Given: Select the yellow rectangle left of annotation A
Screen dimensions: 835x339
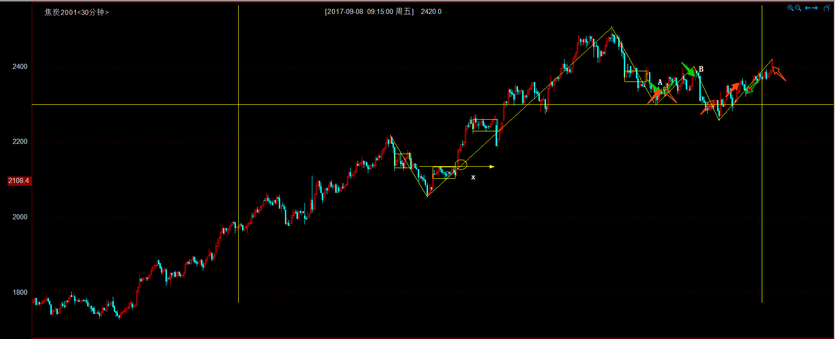Looking at the screenshot, I should tap(635, 76).
